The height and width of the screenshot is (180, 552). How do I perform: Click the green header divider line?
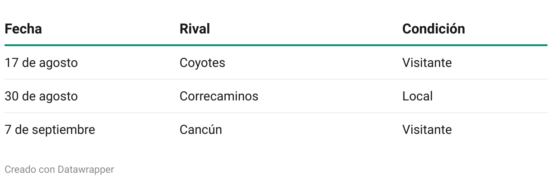(x=276, y=45)
